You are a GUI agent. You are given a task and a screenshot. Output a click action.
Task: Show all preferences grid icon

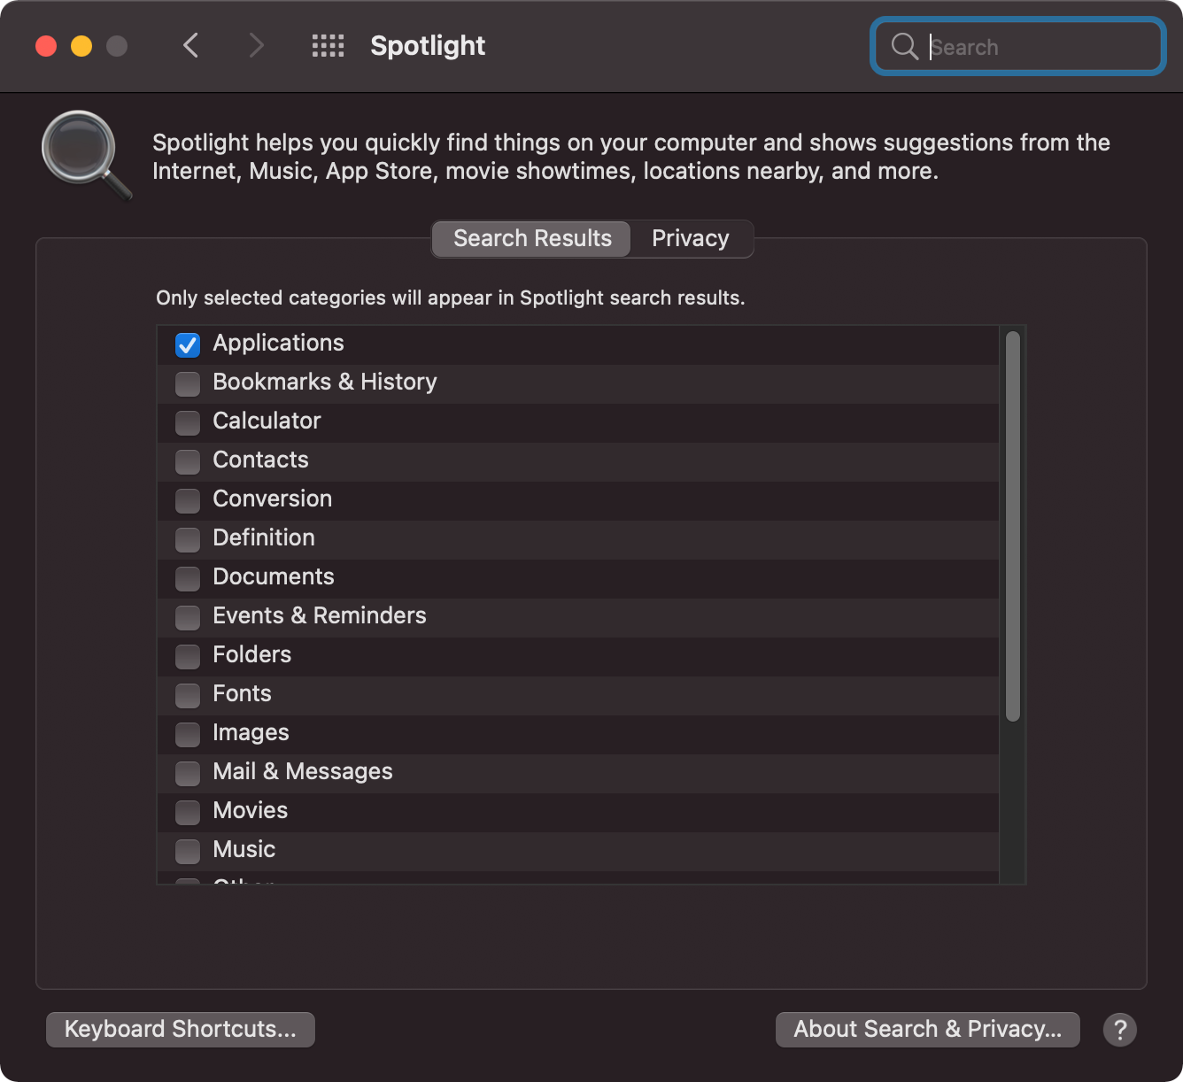click(x=328, y=46)
